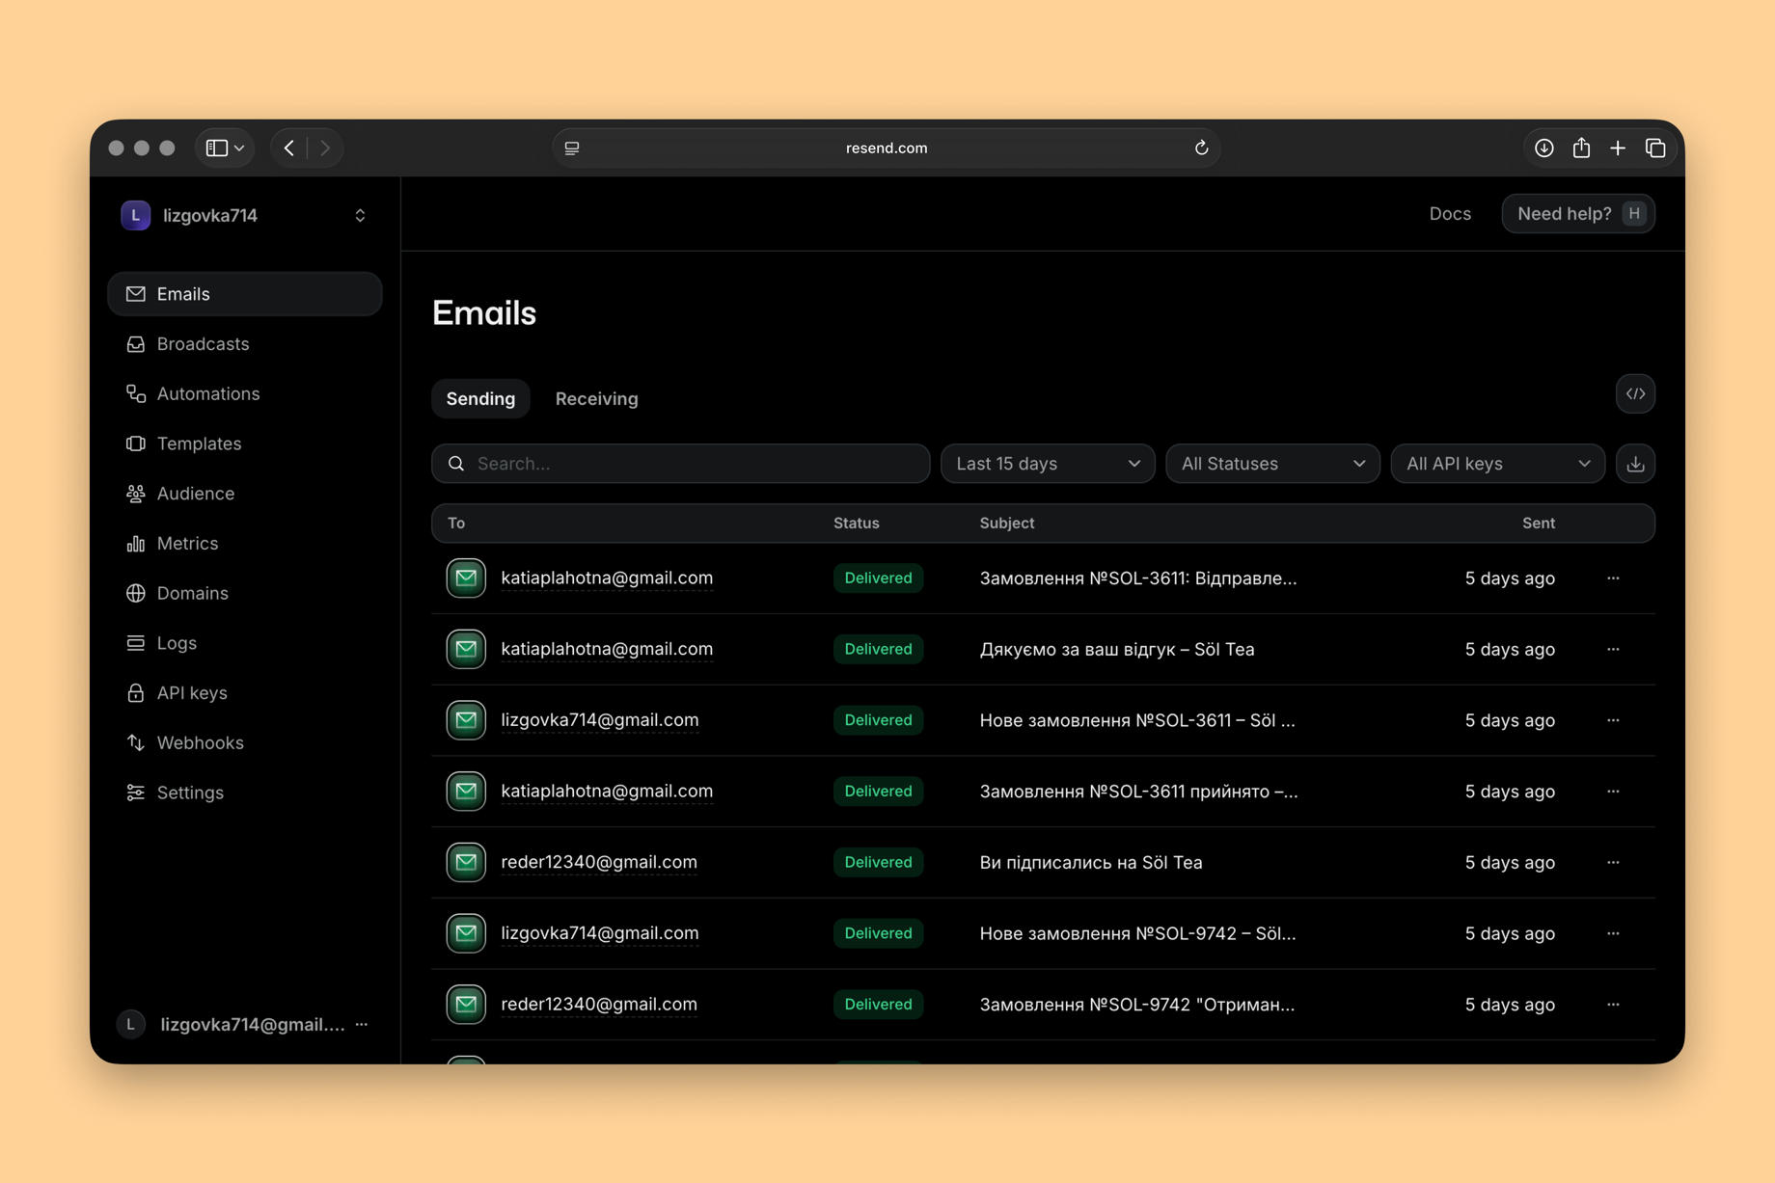The image size is (1775, 1183).
Task: Open the All Statuses filter dropdown
Action: (x=1272, y=464)
